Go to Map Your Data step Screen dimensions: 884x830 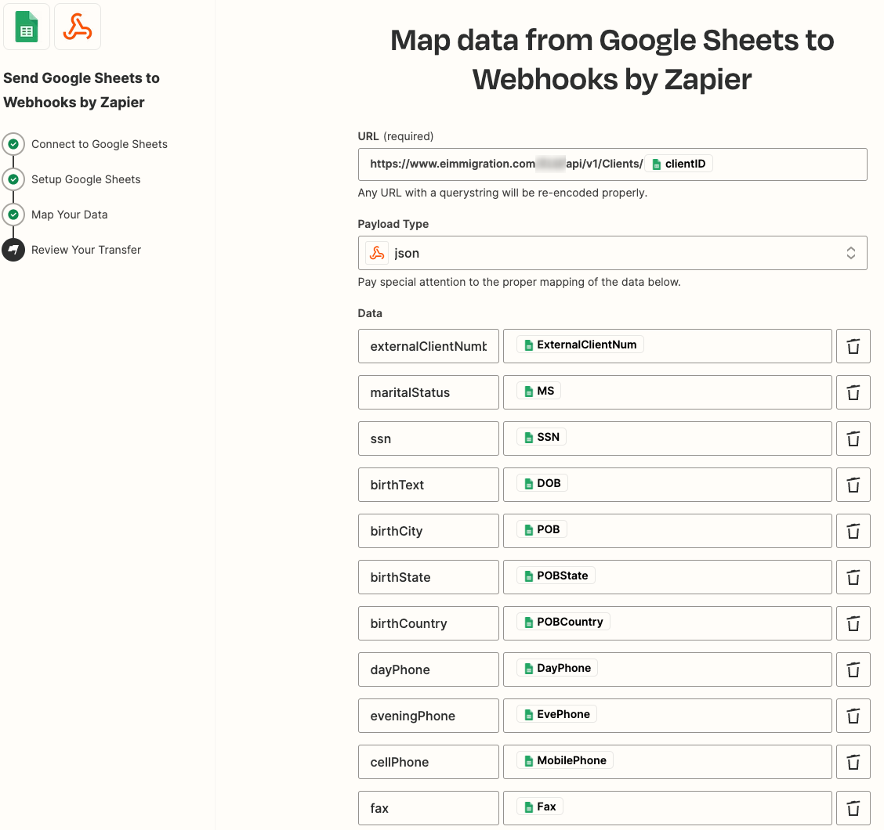point(69,215)
